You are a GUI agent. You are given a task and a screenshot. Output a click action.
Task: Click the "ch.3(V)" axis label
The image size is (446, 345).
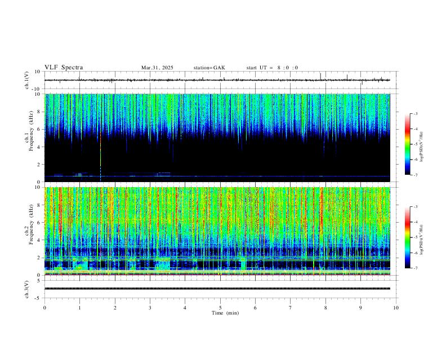(x=27, y=289)
